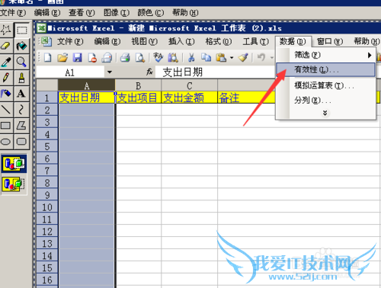
Task: Pick the Eraser tool in Paint
Action: [x=6, y=46]
